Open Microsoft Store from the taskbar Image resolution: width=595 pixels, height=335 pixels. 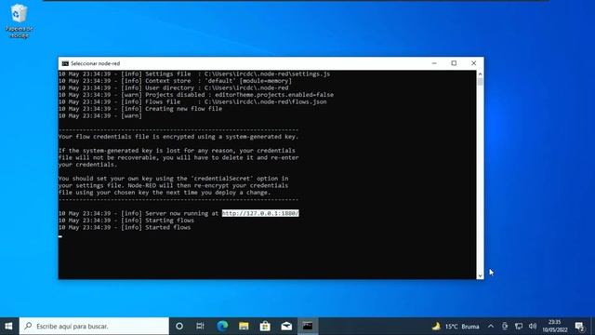(265, 327)
